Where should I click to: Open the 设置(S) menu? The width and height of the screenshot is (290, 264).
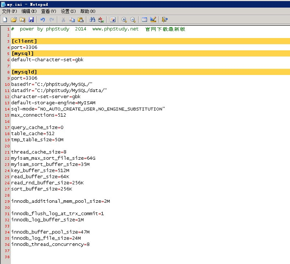[68, 12]
